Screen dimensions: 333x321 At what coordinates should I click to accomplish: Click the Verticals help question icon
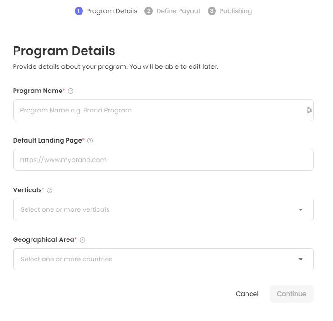tap(50, 190)
